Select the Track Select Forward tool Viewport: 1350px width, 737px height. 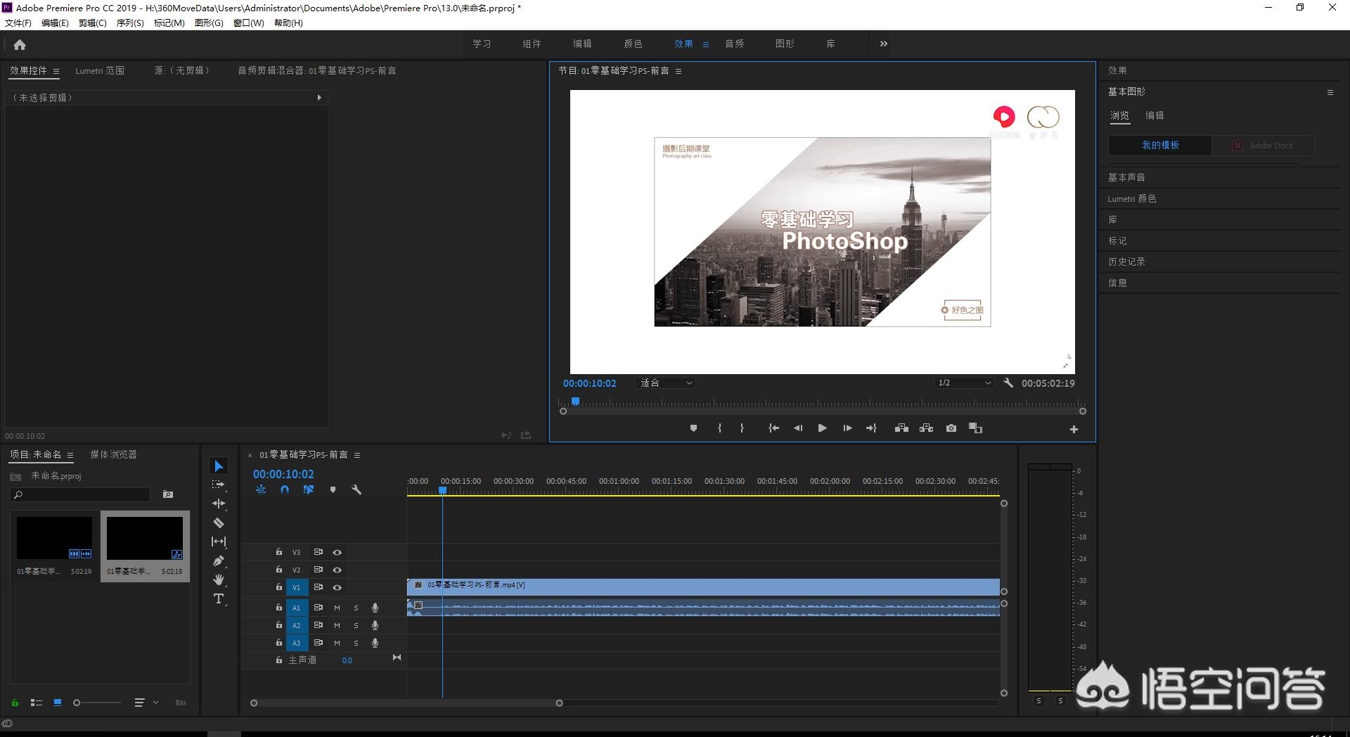(x=219, y=485)
